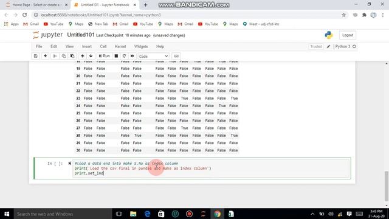The image size is (389, 219).
Task: Open Task View from the taskbar
Action: point(119,214)
